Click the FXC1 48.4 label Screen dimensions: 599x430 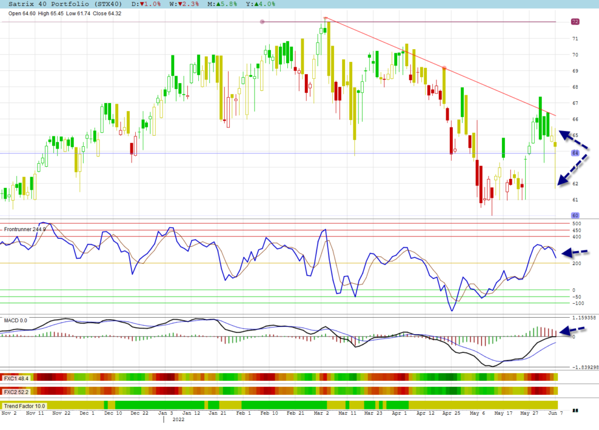[x=16, y=379]
